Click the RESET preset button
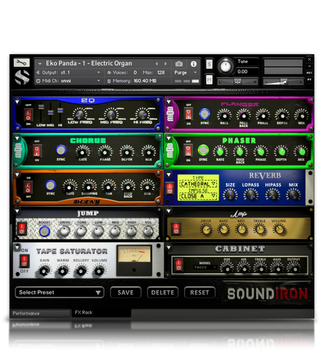Screen dimensions: 322x355 (x=199, y=293)
